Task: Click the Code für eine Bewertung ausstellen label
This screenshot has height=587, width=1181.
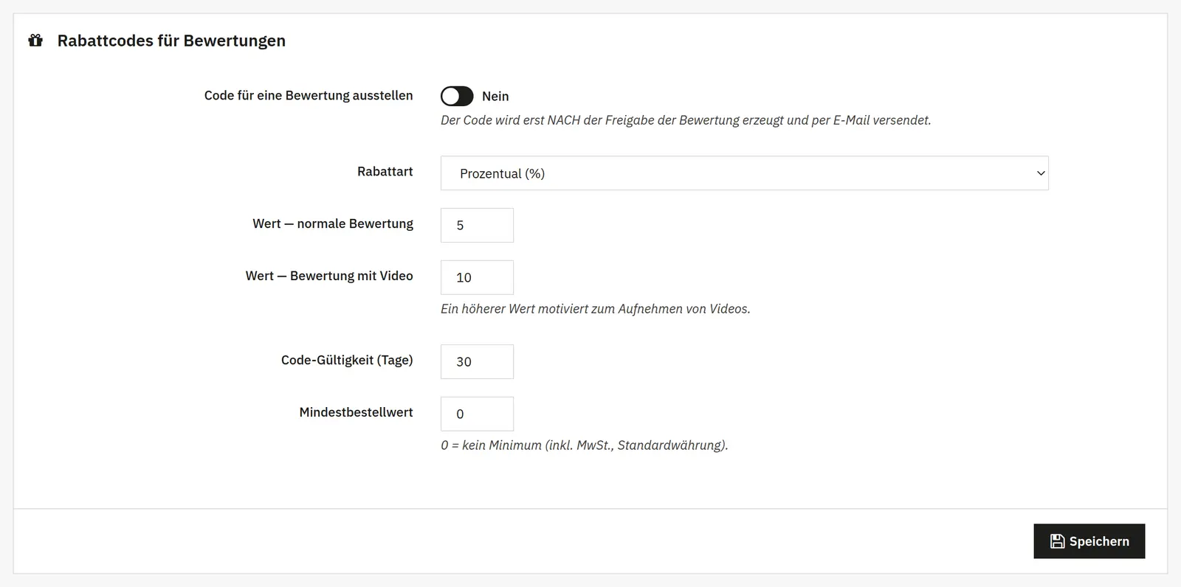Action: (309, 95)
